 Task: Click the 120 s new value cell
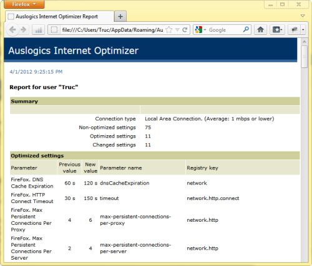click(x=90, y=183)
